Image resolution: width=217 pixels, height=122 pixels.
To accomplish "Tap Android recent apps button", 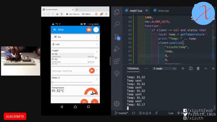I will pos(88,107).
